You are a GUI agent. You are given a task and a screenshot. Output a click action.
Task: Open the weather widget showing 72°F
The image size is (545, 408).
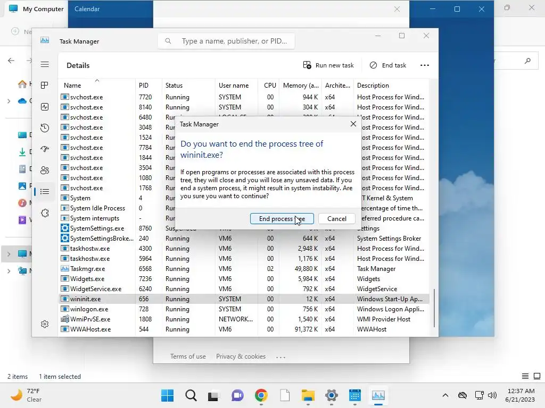pos(27,395)
